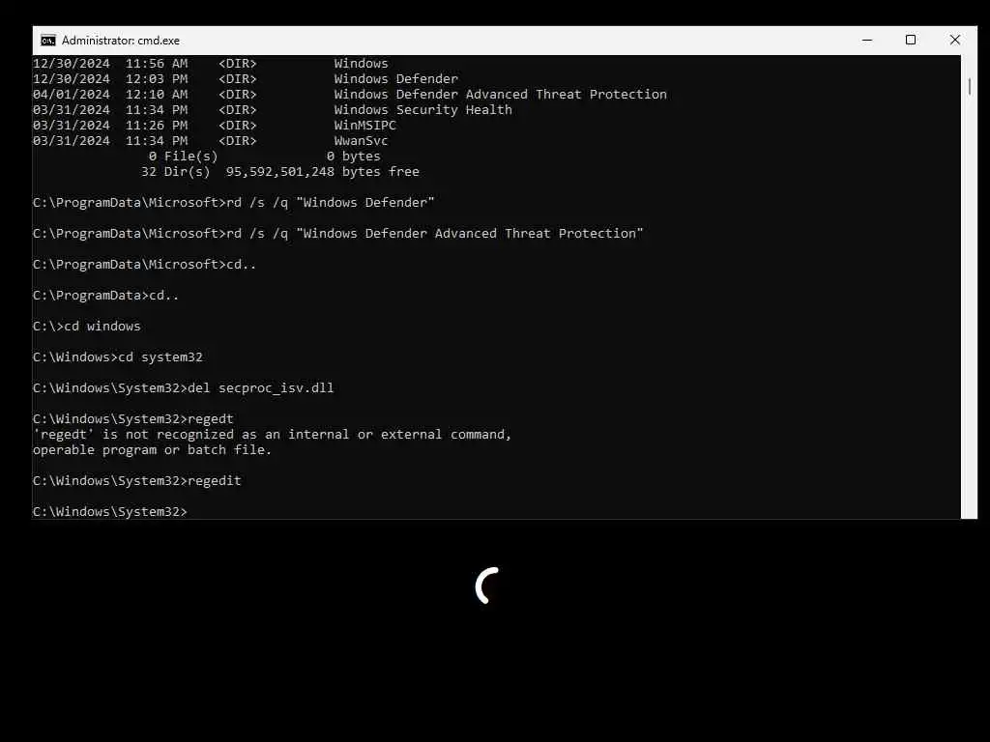
Task: Click the last empty C:\Windows\System32> prompt
Action: point(110,512)
